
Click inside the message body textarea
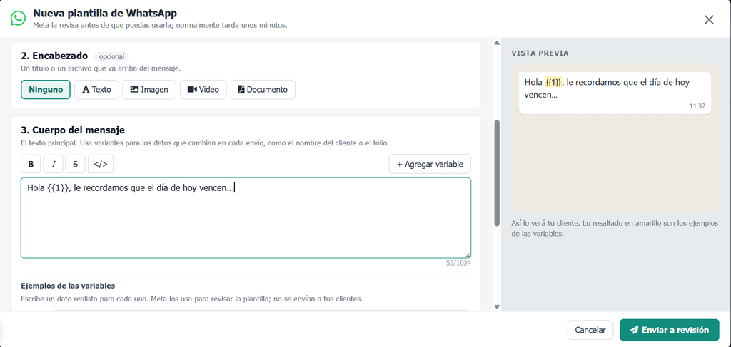pyautogui.click(x=246, y=218)
